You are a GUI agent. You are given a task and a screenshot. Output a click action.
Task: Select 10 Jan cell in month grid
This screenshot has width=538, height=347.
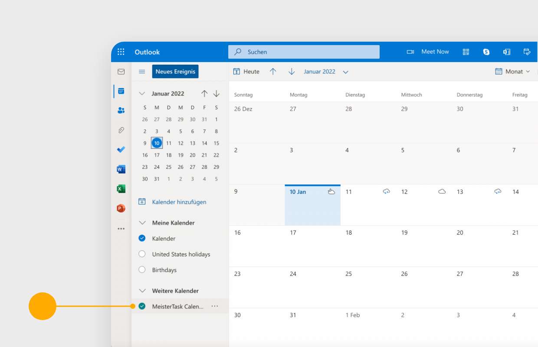click(312, 205)
